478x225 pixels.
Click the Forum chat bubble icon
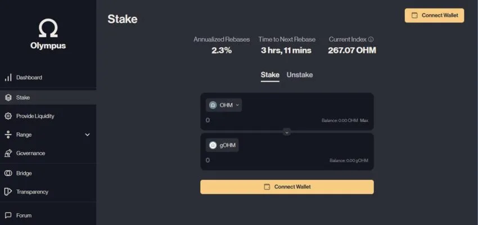coord(8,215)
